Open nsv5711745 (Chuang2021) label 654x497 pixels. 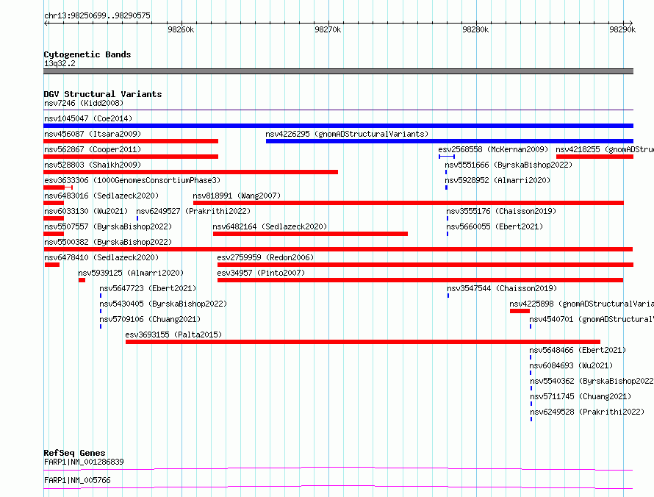click(581, 396)
